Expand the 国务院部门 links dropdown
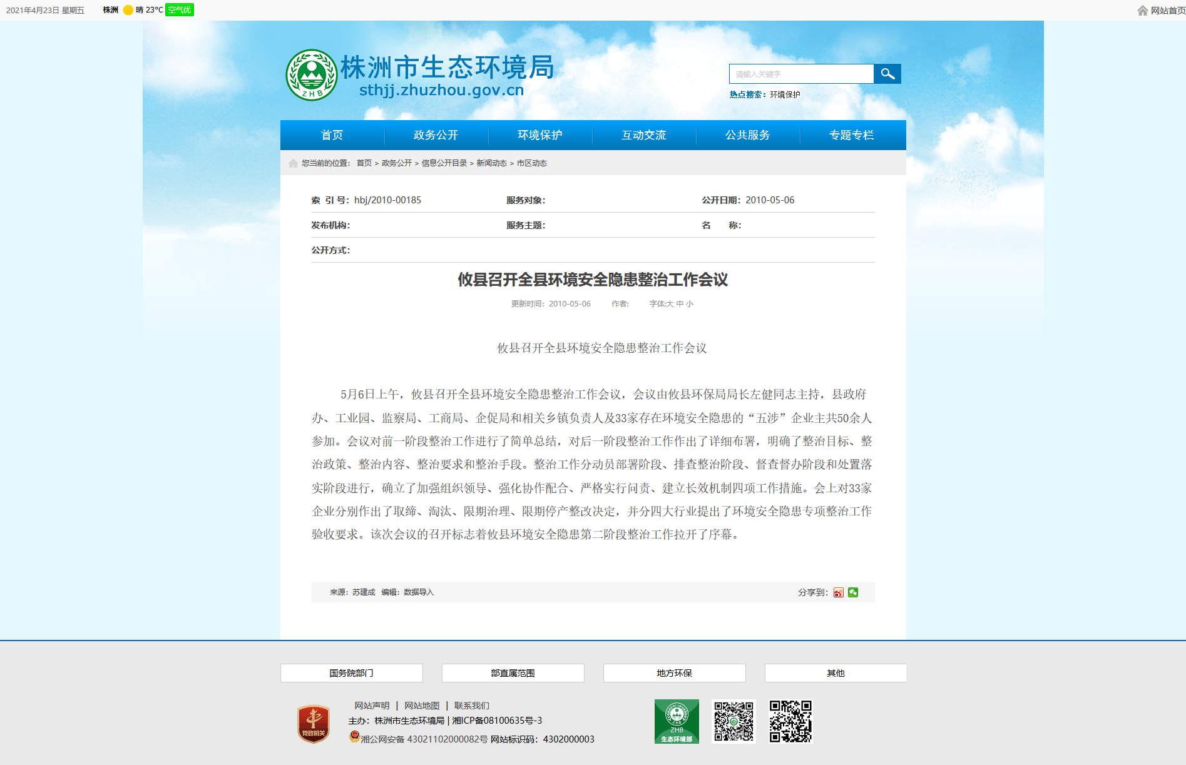Screen dimensions: 1186x765 pyautogui.click(x=352, y=673)
